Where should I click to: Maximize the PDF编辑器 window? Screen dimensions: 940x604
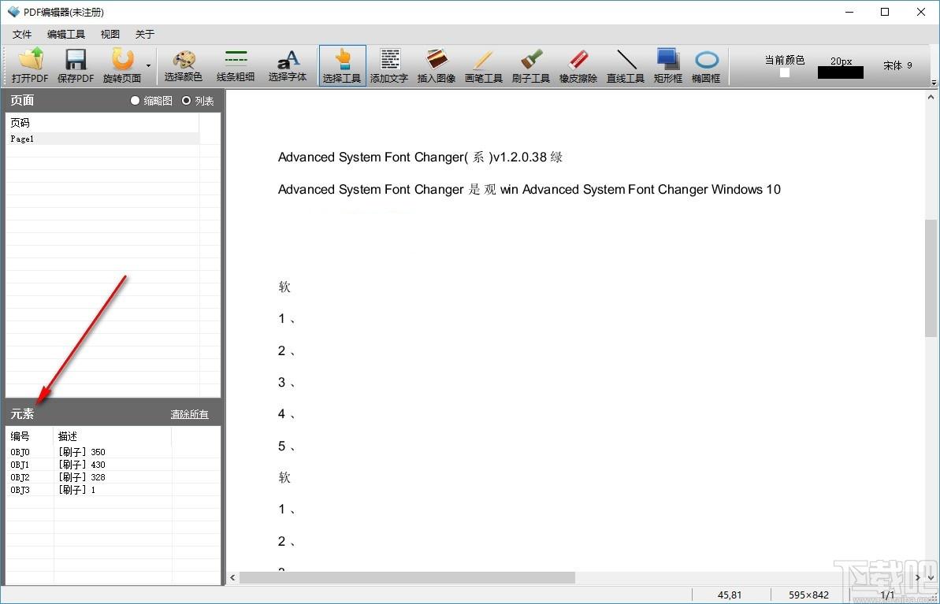pos(885,12)
